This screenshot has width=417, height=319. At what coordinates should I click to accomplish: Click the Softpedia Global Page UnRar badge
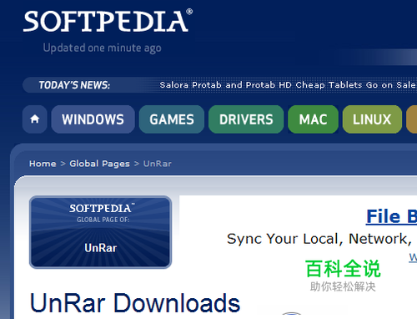pyautogui.click(x=100, y=232)
